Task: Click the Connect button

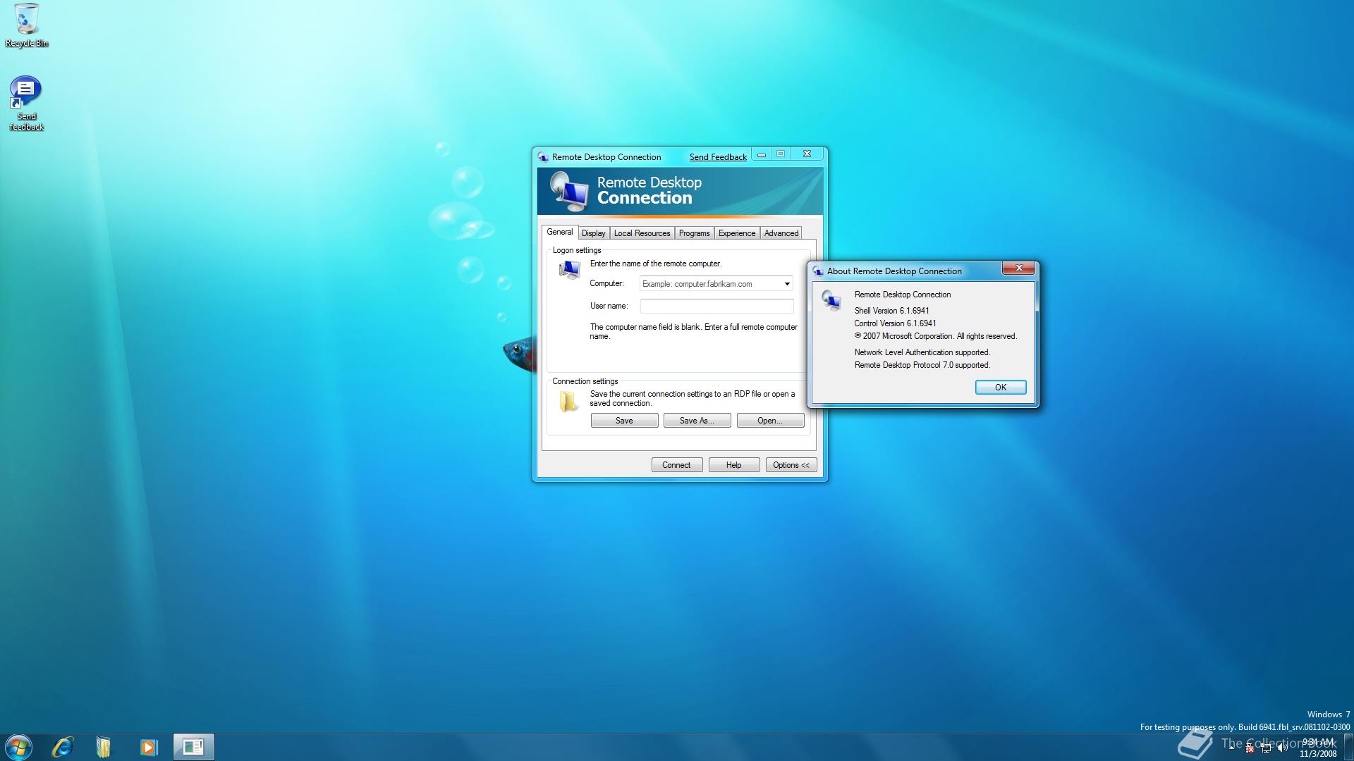Action: [x=676, y=465]
